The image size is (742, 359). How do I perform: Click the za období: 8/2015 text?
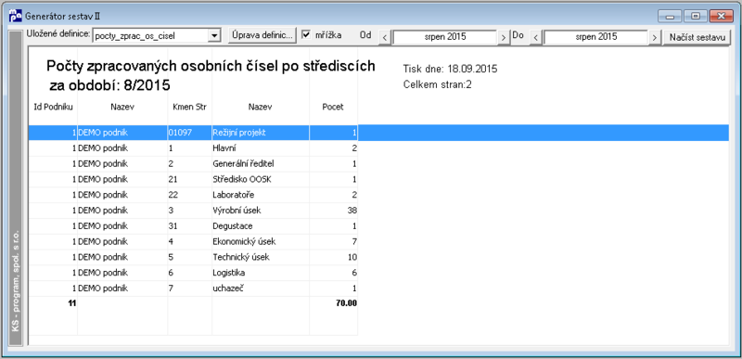coord(109,85)
